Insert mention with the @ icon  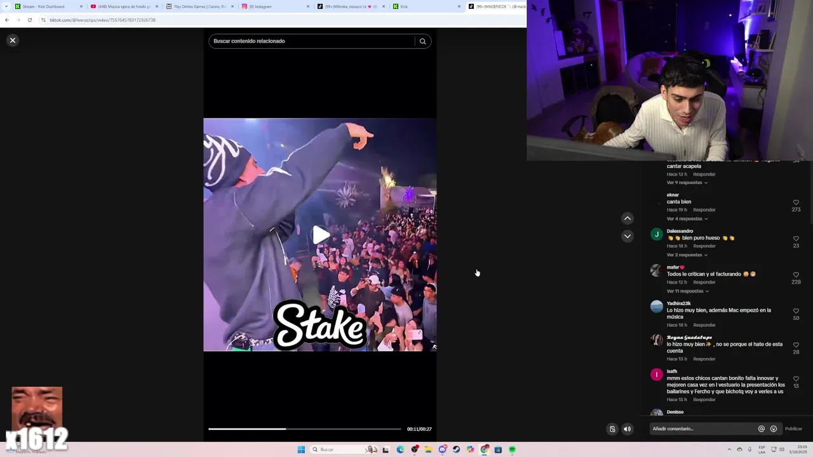(x=761, y=429)
